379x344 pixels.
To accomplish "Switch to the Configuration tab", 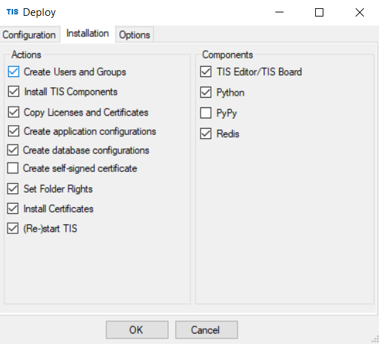I will click(x=30, y=34).
